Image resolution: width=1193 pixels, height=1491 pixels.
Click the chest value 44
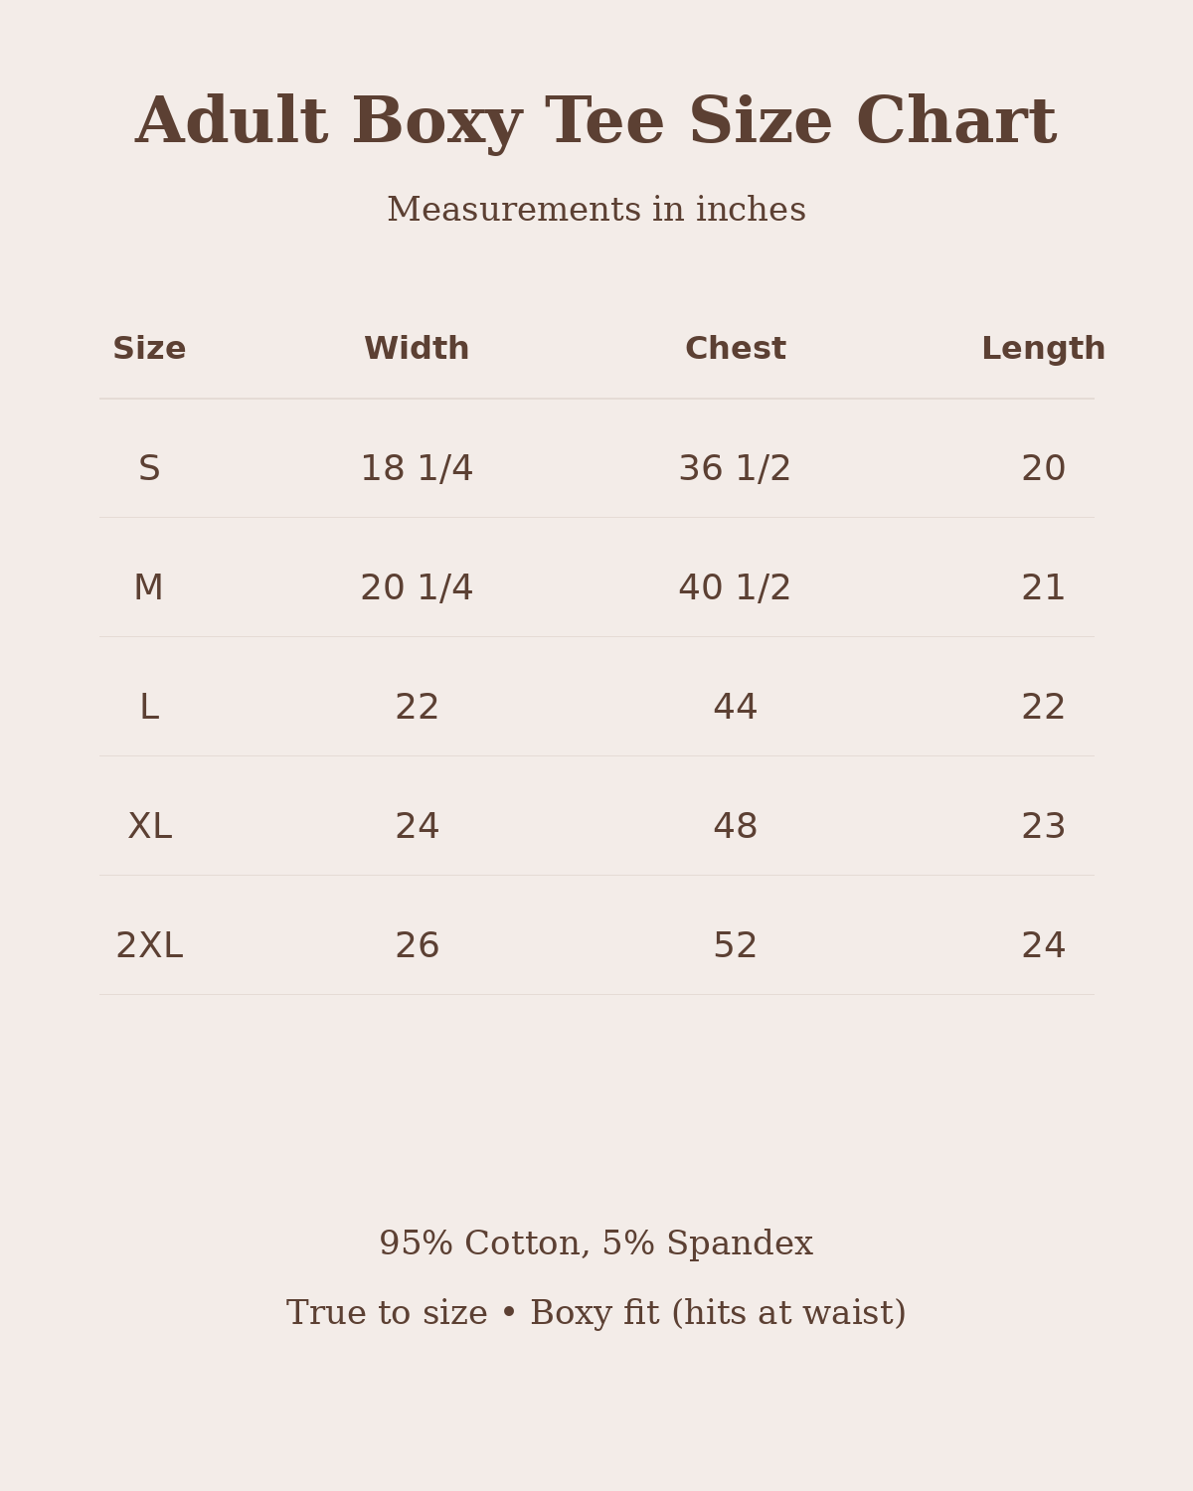click(x=735, y=707)
